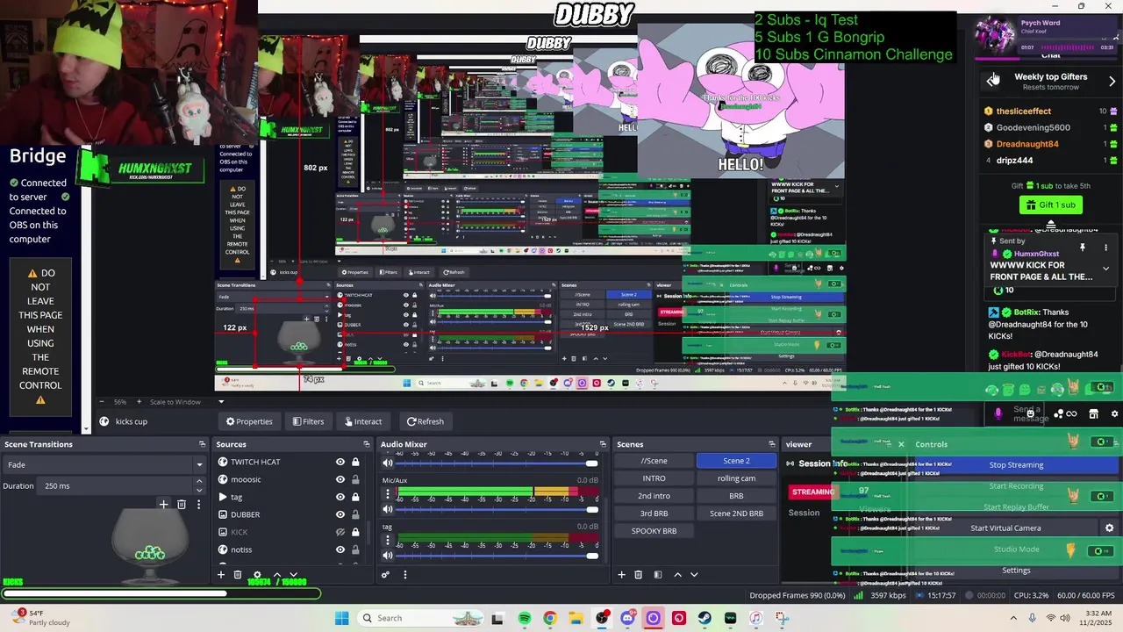Show the hidden KICK source
The image size is (1123, 632).
click(340, 532)
